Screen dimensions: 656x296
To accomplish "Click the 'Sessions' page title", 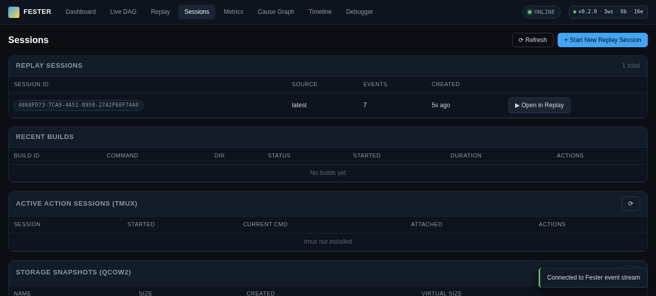I will [28, 40].
